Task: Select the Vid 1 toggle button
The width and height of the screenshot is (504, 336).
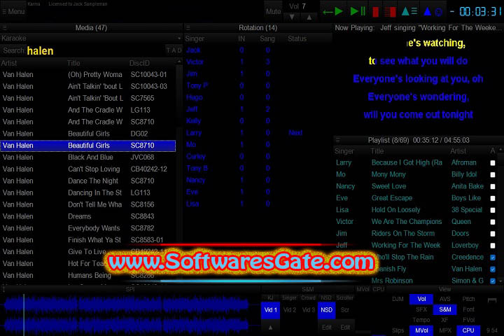Action: 270,310
